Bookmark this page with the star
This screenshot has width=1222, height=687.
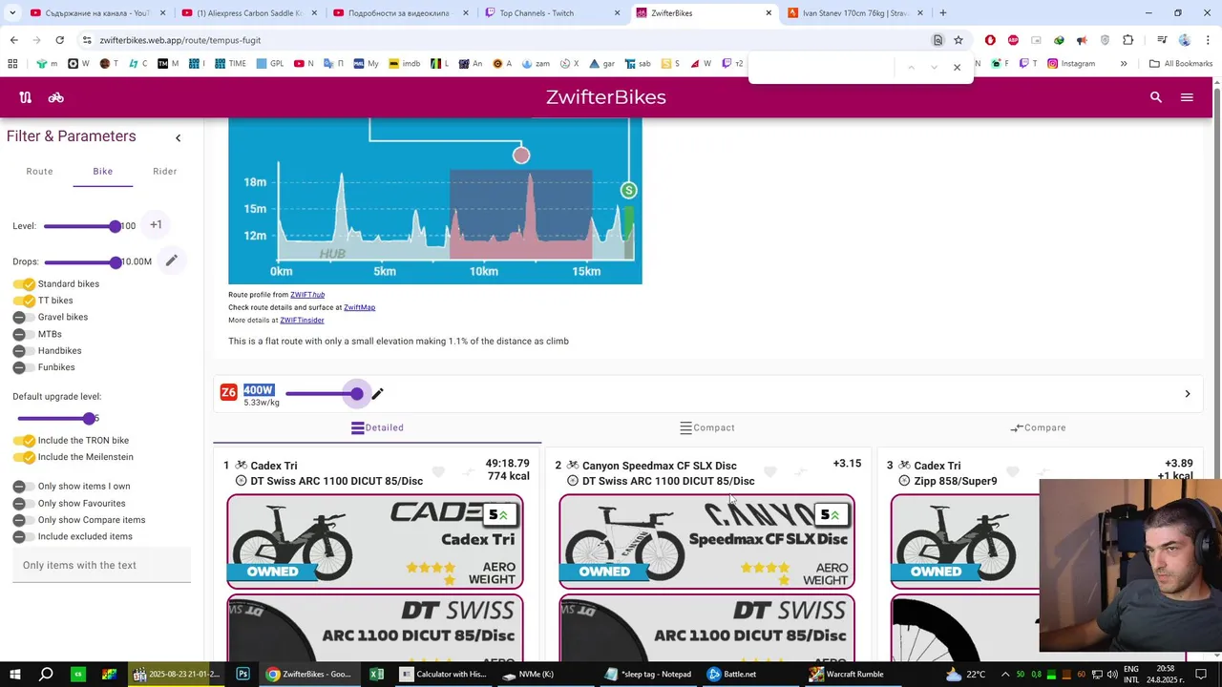[959, 40]
